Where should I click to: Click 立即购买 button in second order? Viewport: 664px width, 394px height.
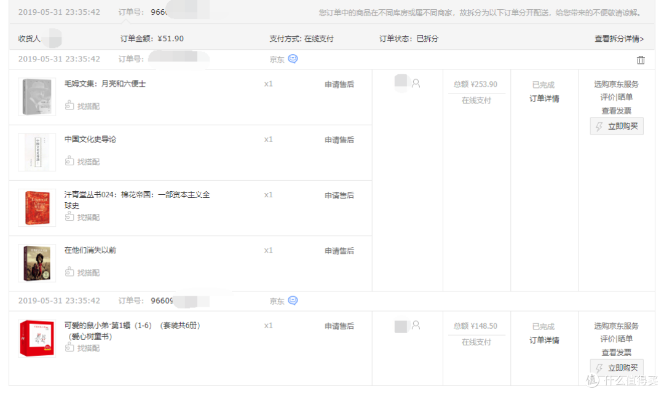[x=617, y=368]
